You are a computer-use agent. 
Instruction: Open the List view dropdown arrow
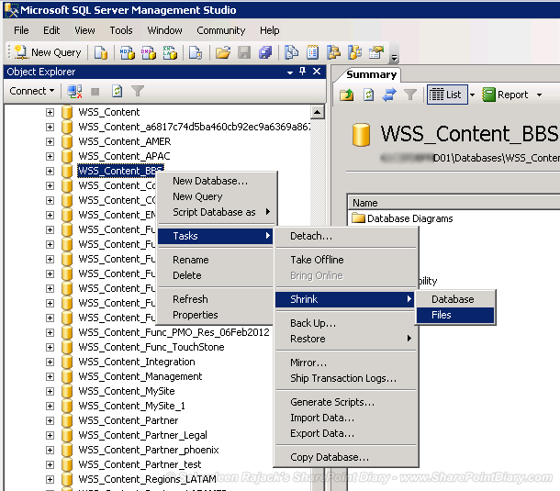click(x=472, y=95)
